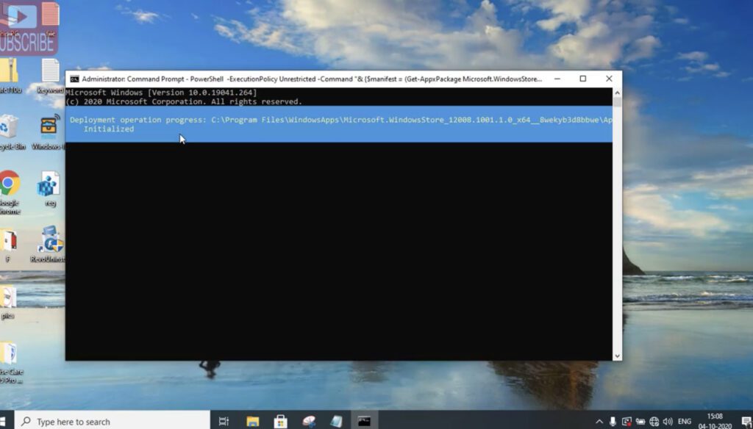Open the Windows tools icon on the desktop

[x=49, y=125]
